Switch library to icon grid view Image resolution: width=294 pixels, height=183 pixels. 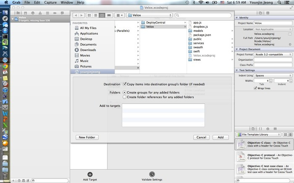point(285,134)
